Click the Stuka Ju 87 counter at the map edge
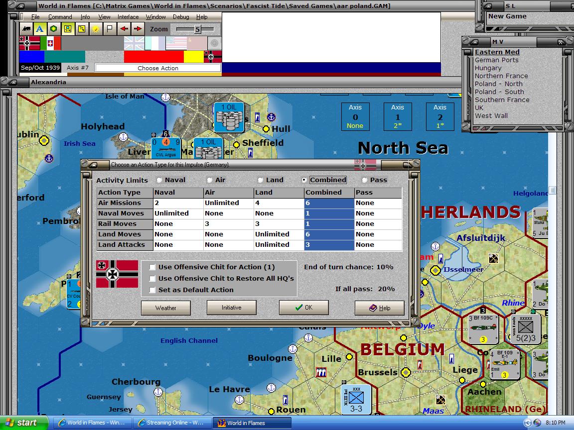This screenshot has height=430, width=574. click(540, 222)
